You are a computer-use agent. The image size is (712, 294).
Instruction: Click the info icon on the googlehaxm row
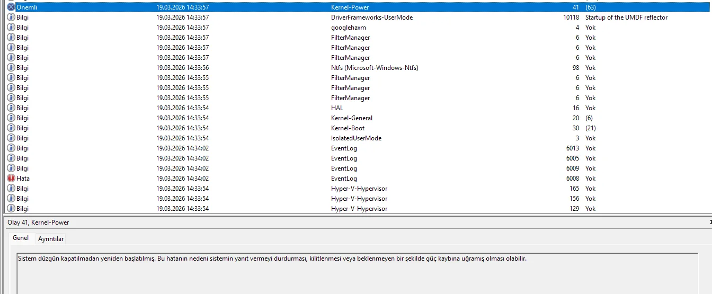click(11, 28)
